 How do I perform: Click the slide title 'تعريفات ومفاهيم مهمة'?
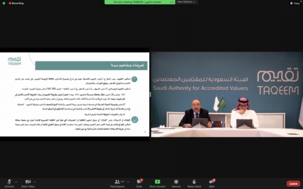pyautogui.click(x=127, y=65)
